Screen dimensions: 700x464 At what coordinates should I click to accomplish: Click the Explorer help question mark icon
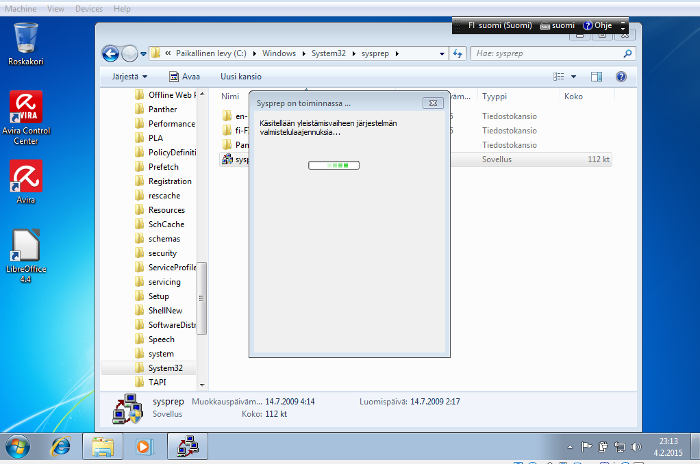point(621,77)
